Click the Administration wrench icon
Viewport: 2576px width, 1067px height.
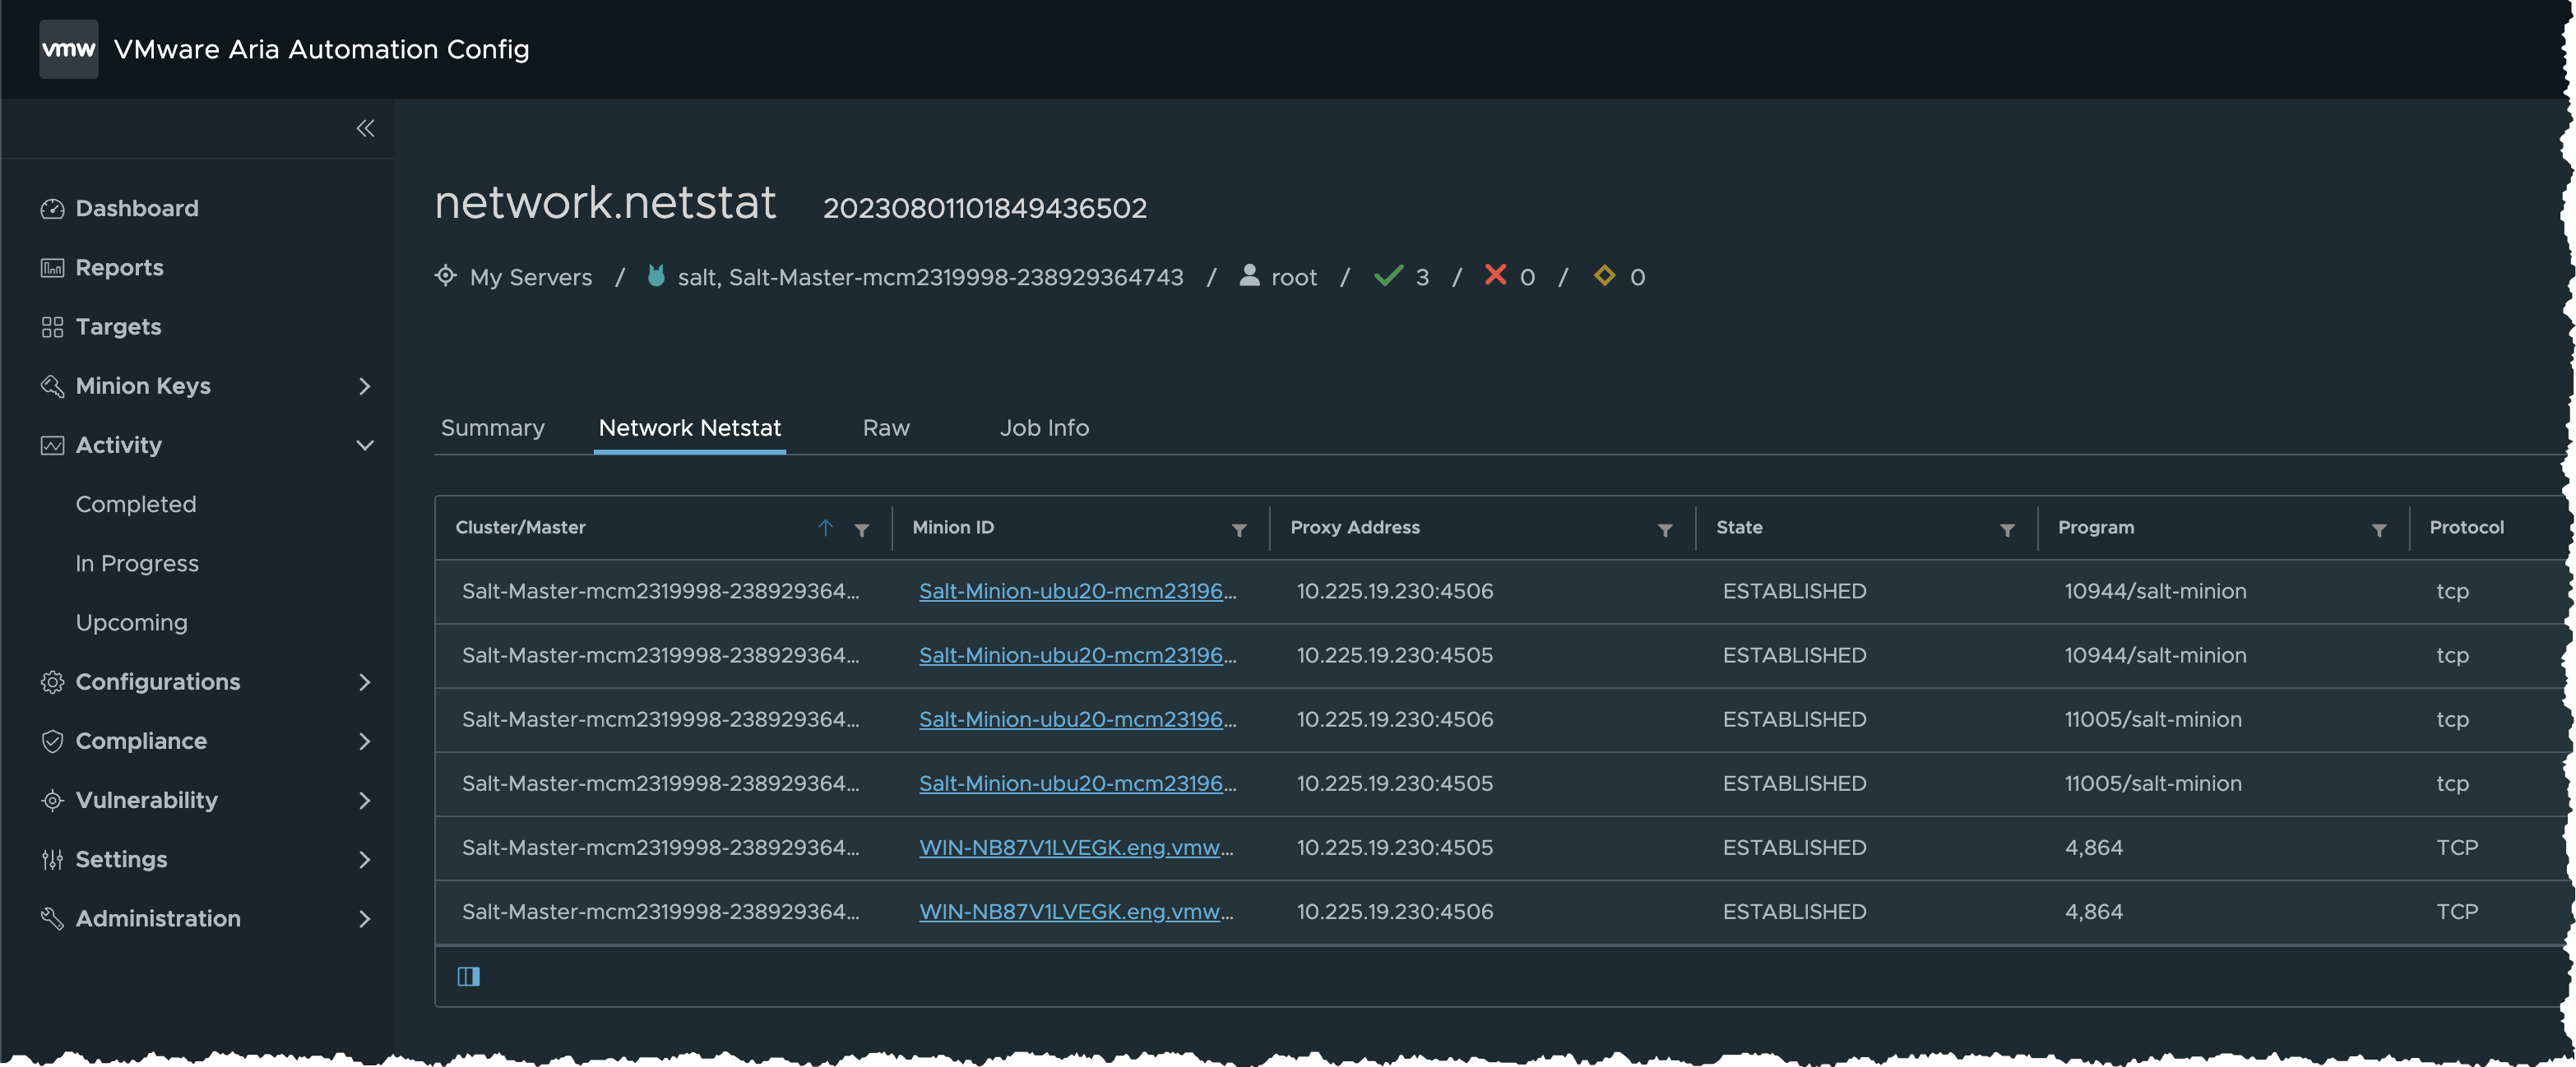pos(52,918)
